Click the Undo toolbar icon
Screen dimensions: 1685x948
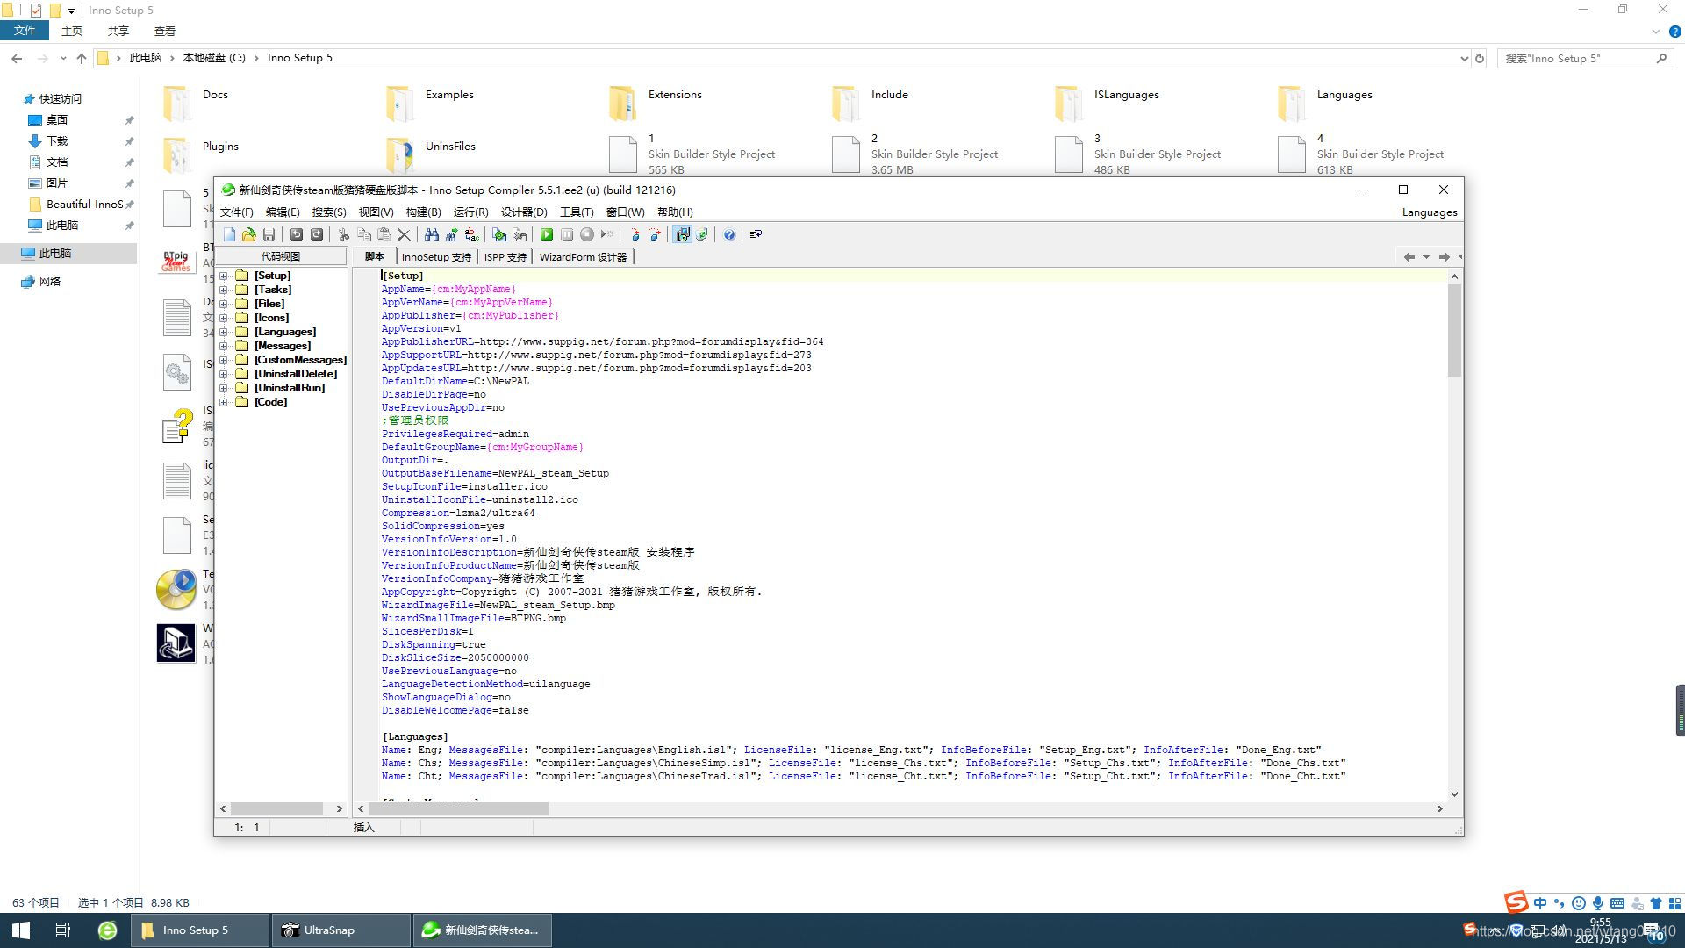tap(297, 234)
